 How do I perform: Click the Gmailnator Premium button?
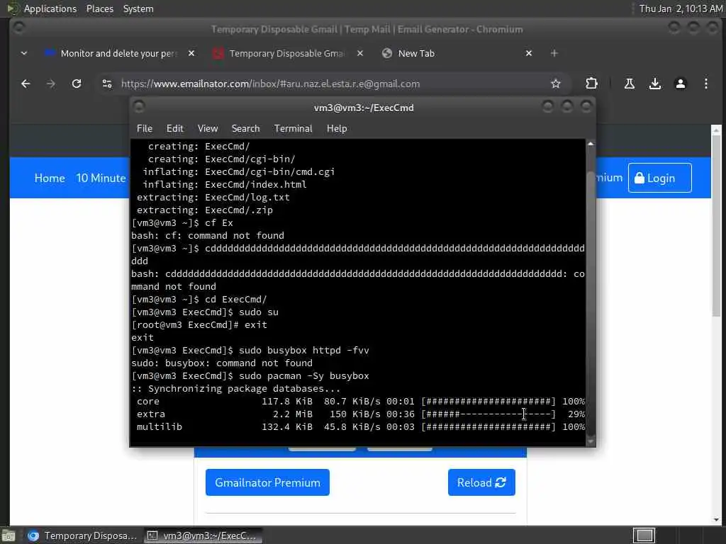[x=267, y=482]
